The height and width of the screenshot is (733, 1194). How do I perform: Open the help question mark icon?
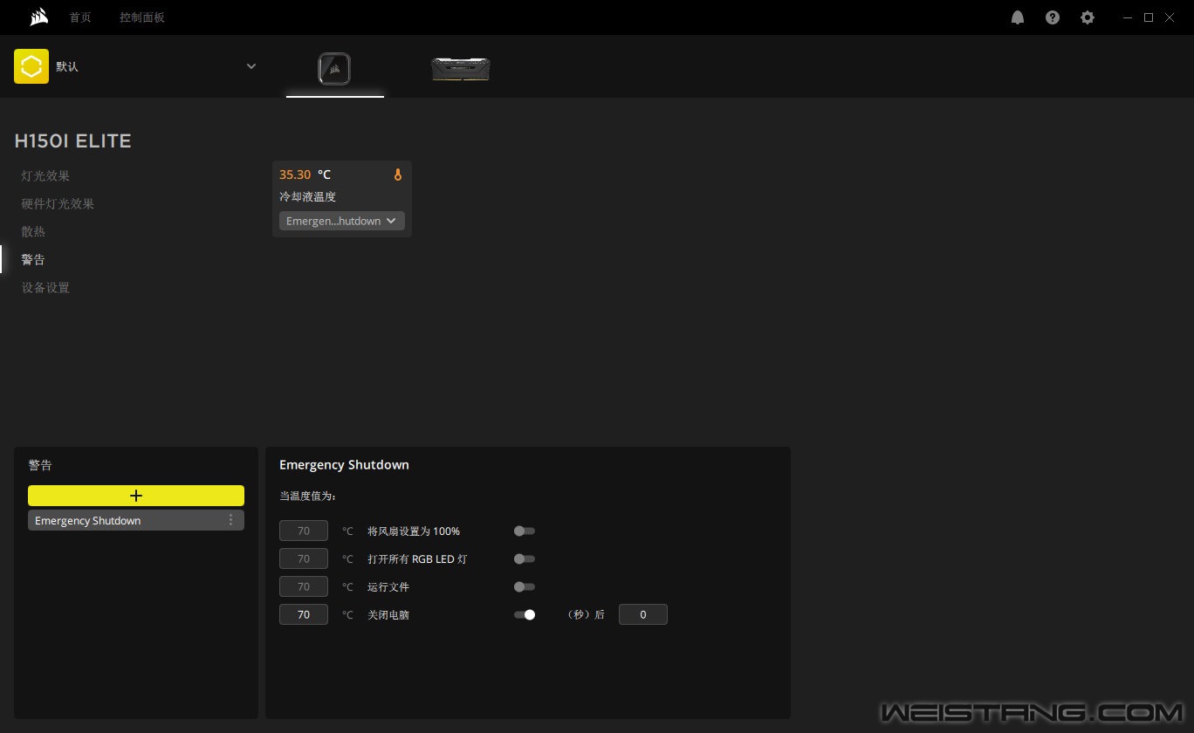(1053, 17)
